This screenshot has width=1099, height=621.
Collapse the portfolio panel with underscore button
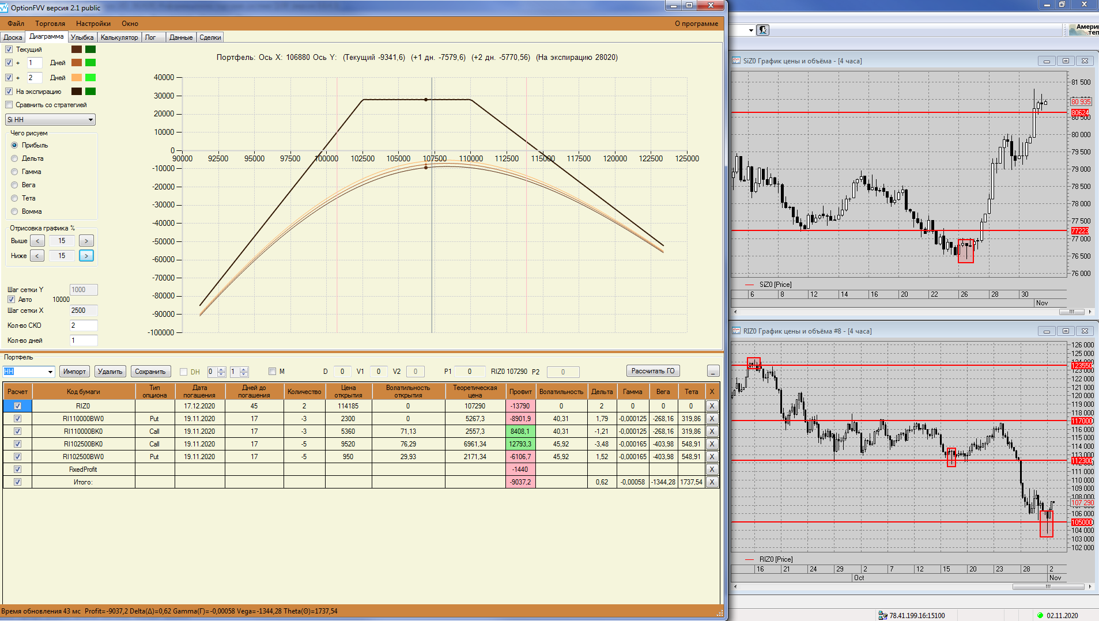[713, 372]
